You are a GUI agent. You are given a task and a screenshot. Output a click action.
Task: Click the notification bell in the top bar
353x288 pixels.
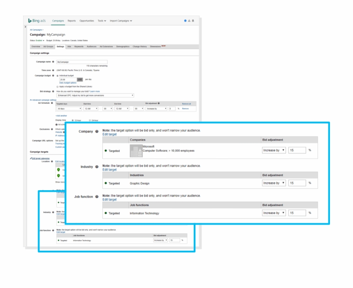[x=193, y=20]
